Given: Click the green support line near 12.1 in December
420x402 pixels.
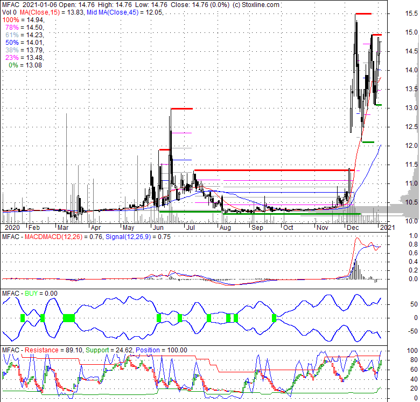Looking at the screenshot, I should tap(368, 142).
